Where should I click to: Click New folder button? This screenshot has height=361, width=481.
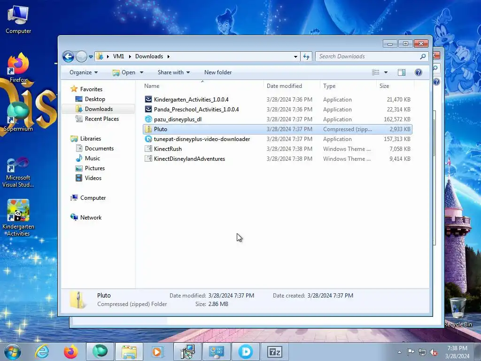pyautogui.click(x=218, y=72)
